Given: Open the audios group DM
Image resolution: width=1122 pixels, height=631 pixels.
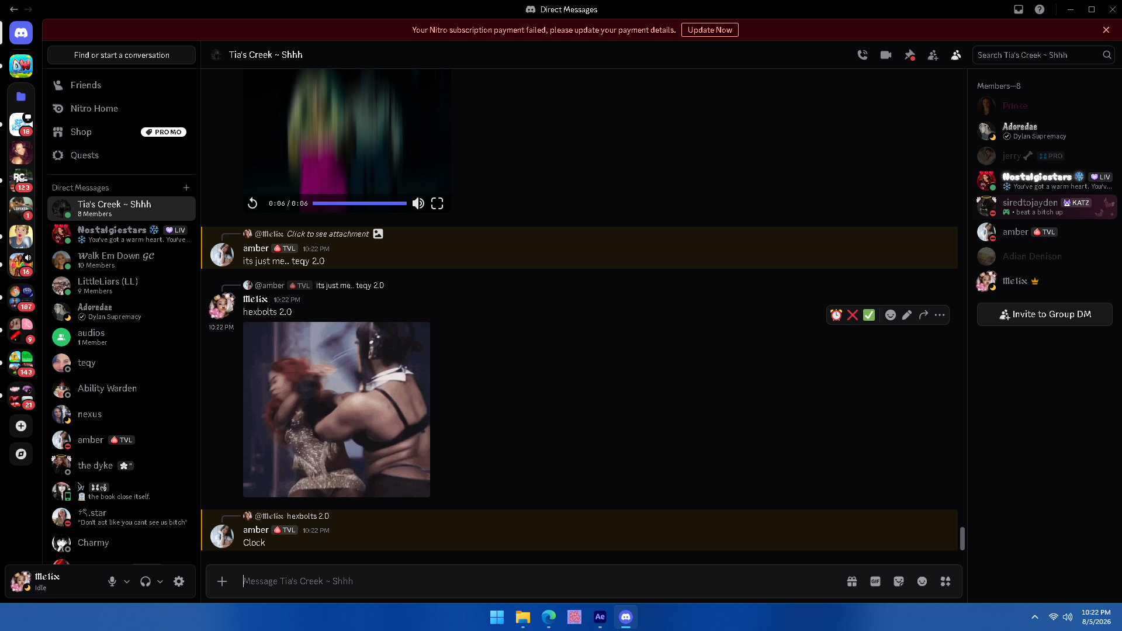Looking at the screenshot, I should [x=122, y=337].
